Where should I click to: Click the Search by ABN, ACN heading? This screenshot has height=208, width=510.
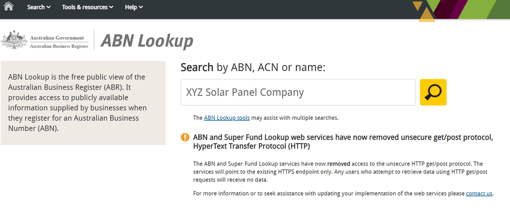click(x=253, y=67)
